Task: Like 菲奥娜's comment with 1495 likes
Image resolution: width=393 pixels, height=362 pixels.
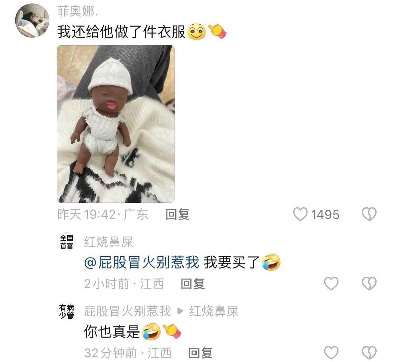Action: point(300,215)
